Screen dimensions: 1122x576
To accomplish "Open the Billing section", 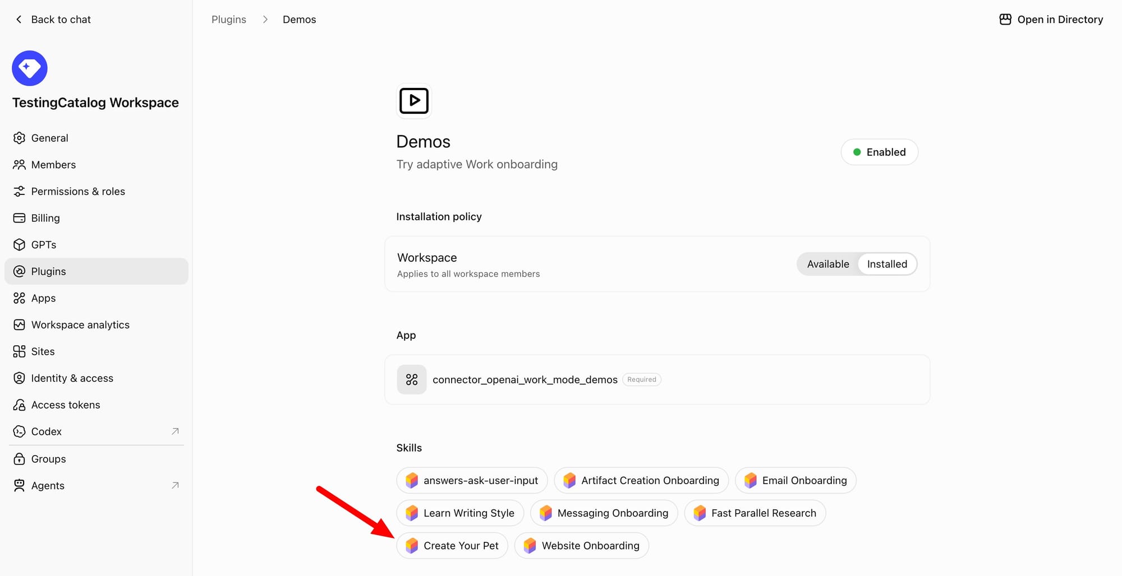I will pos(96,218).
